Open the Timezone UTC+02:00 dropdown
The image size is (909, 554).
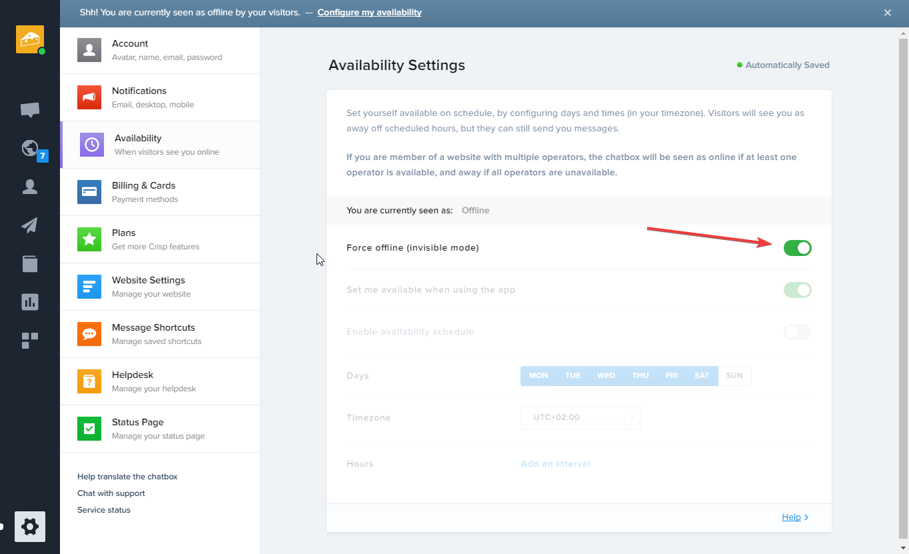(x=580, y=418)
